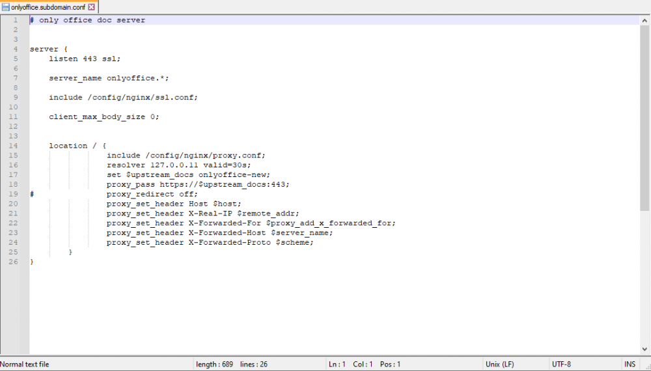The width and height of the screenshot is (651, 371).
Task: Click the save-state disk icon on tab
Action: pyautogui.click(x=5, y=7)
